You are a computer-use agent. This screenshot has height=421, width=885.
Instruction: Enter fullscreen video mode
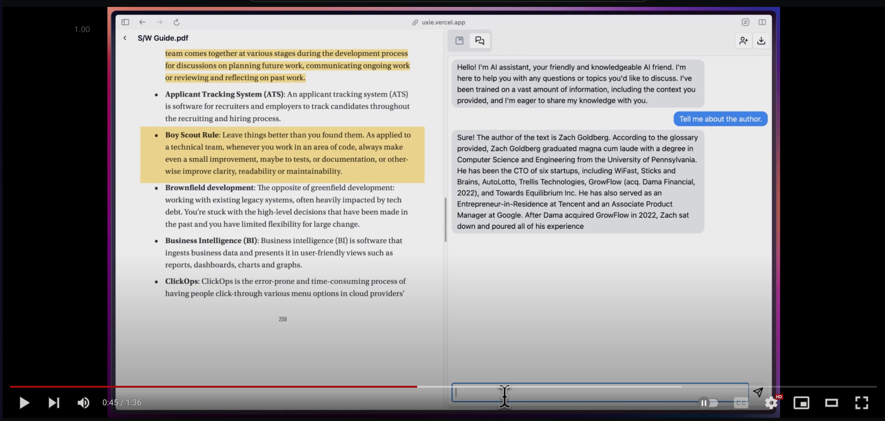pos(861,403)
